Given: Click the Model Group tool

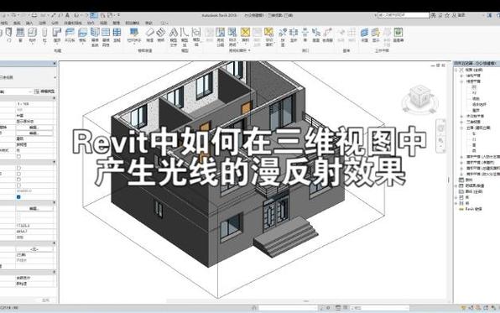Looking at the screenshot, I should click(196, 36).
